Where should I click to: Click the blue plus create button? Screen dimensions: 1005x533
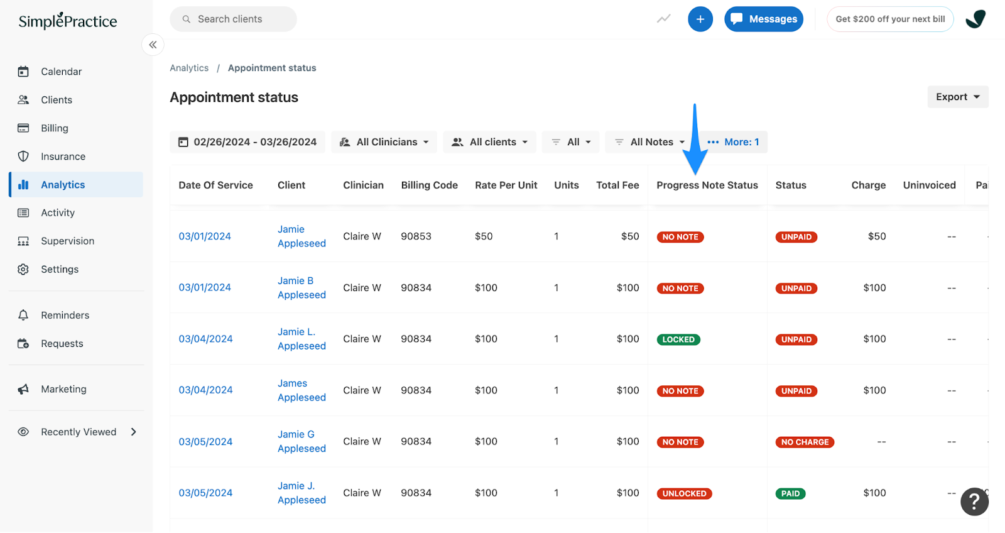700,19
